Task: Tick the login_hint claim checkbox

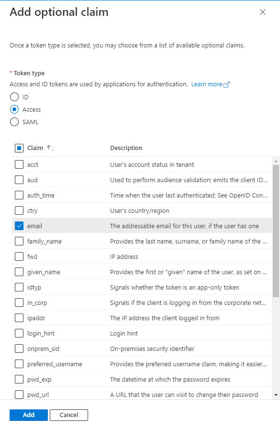Action: [19, 334]
